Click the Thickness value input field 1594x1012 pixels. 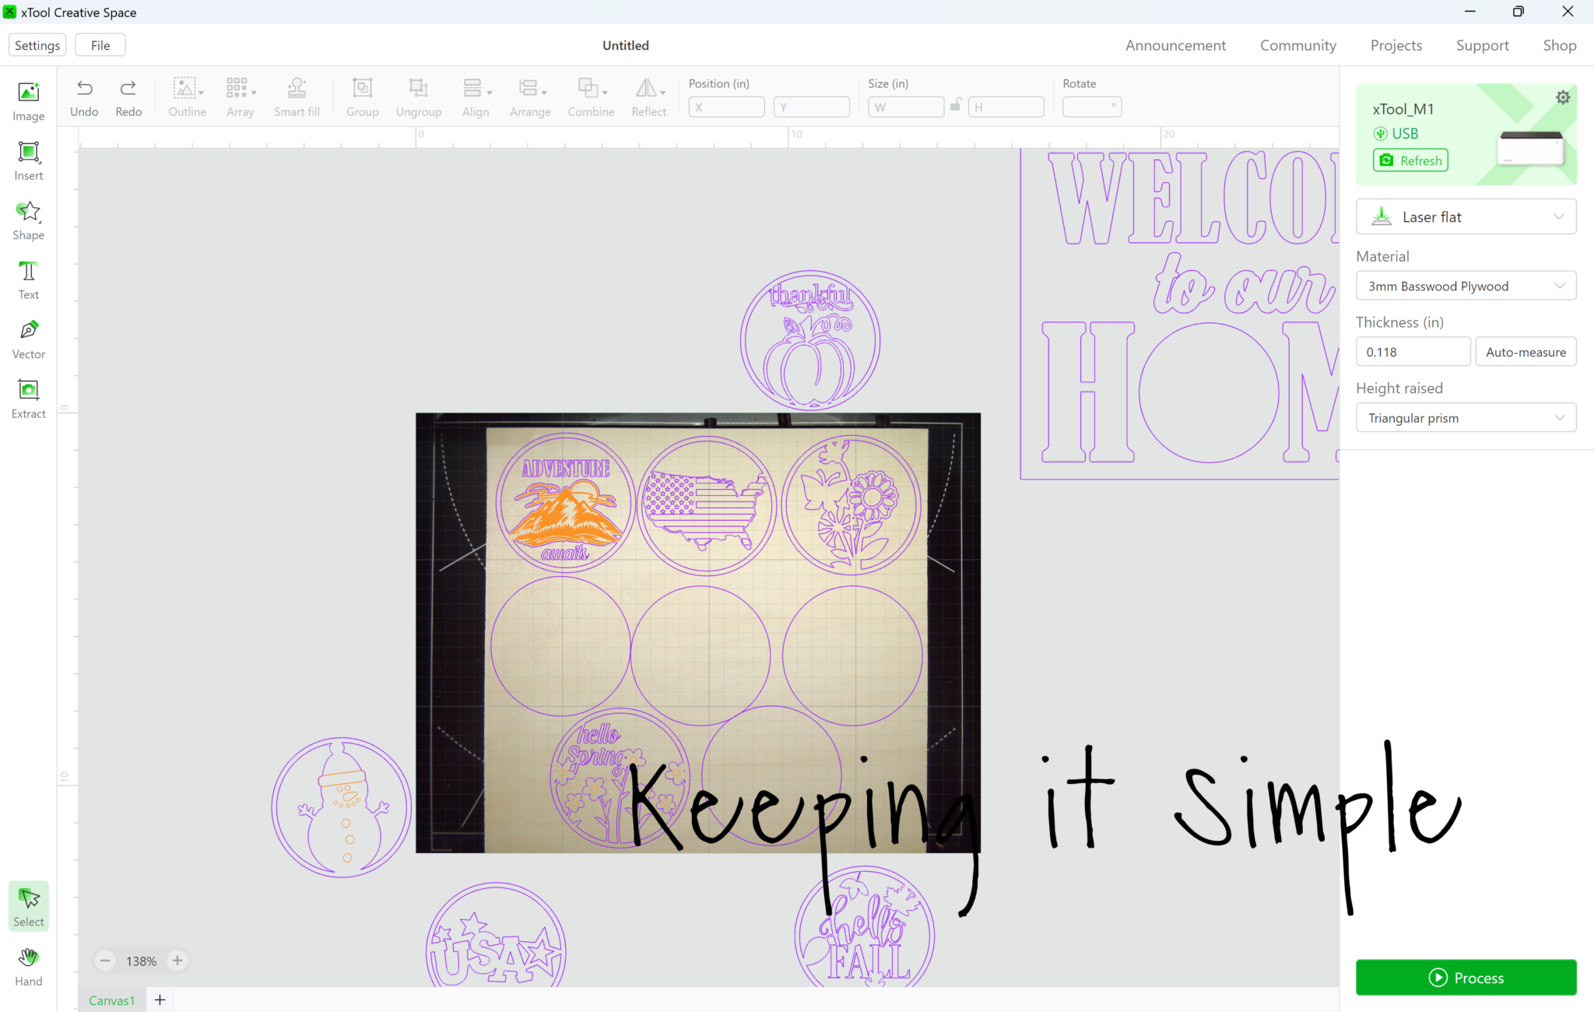(x=1413, y=352)
